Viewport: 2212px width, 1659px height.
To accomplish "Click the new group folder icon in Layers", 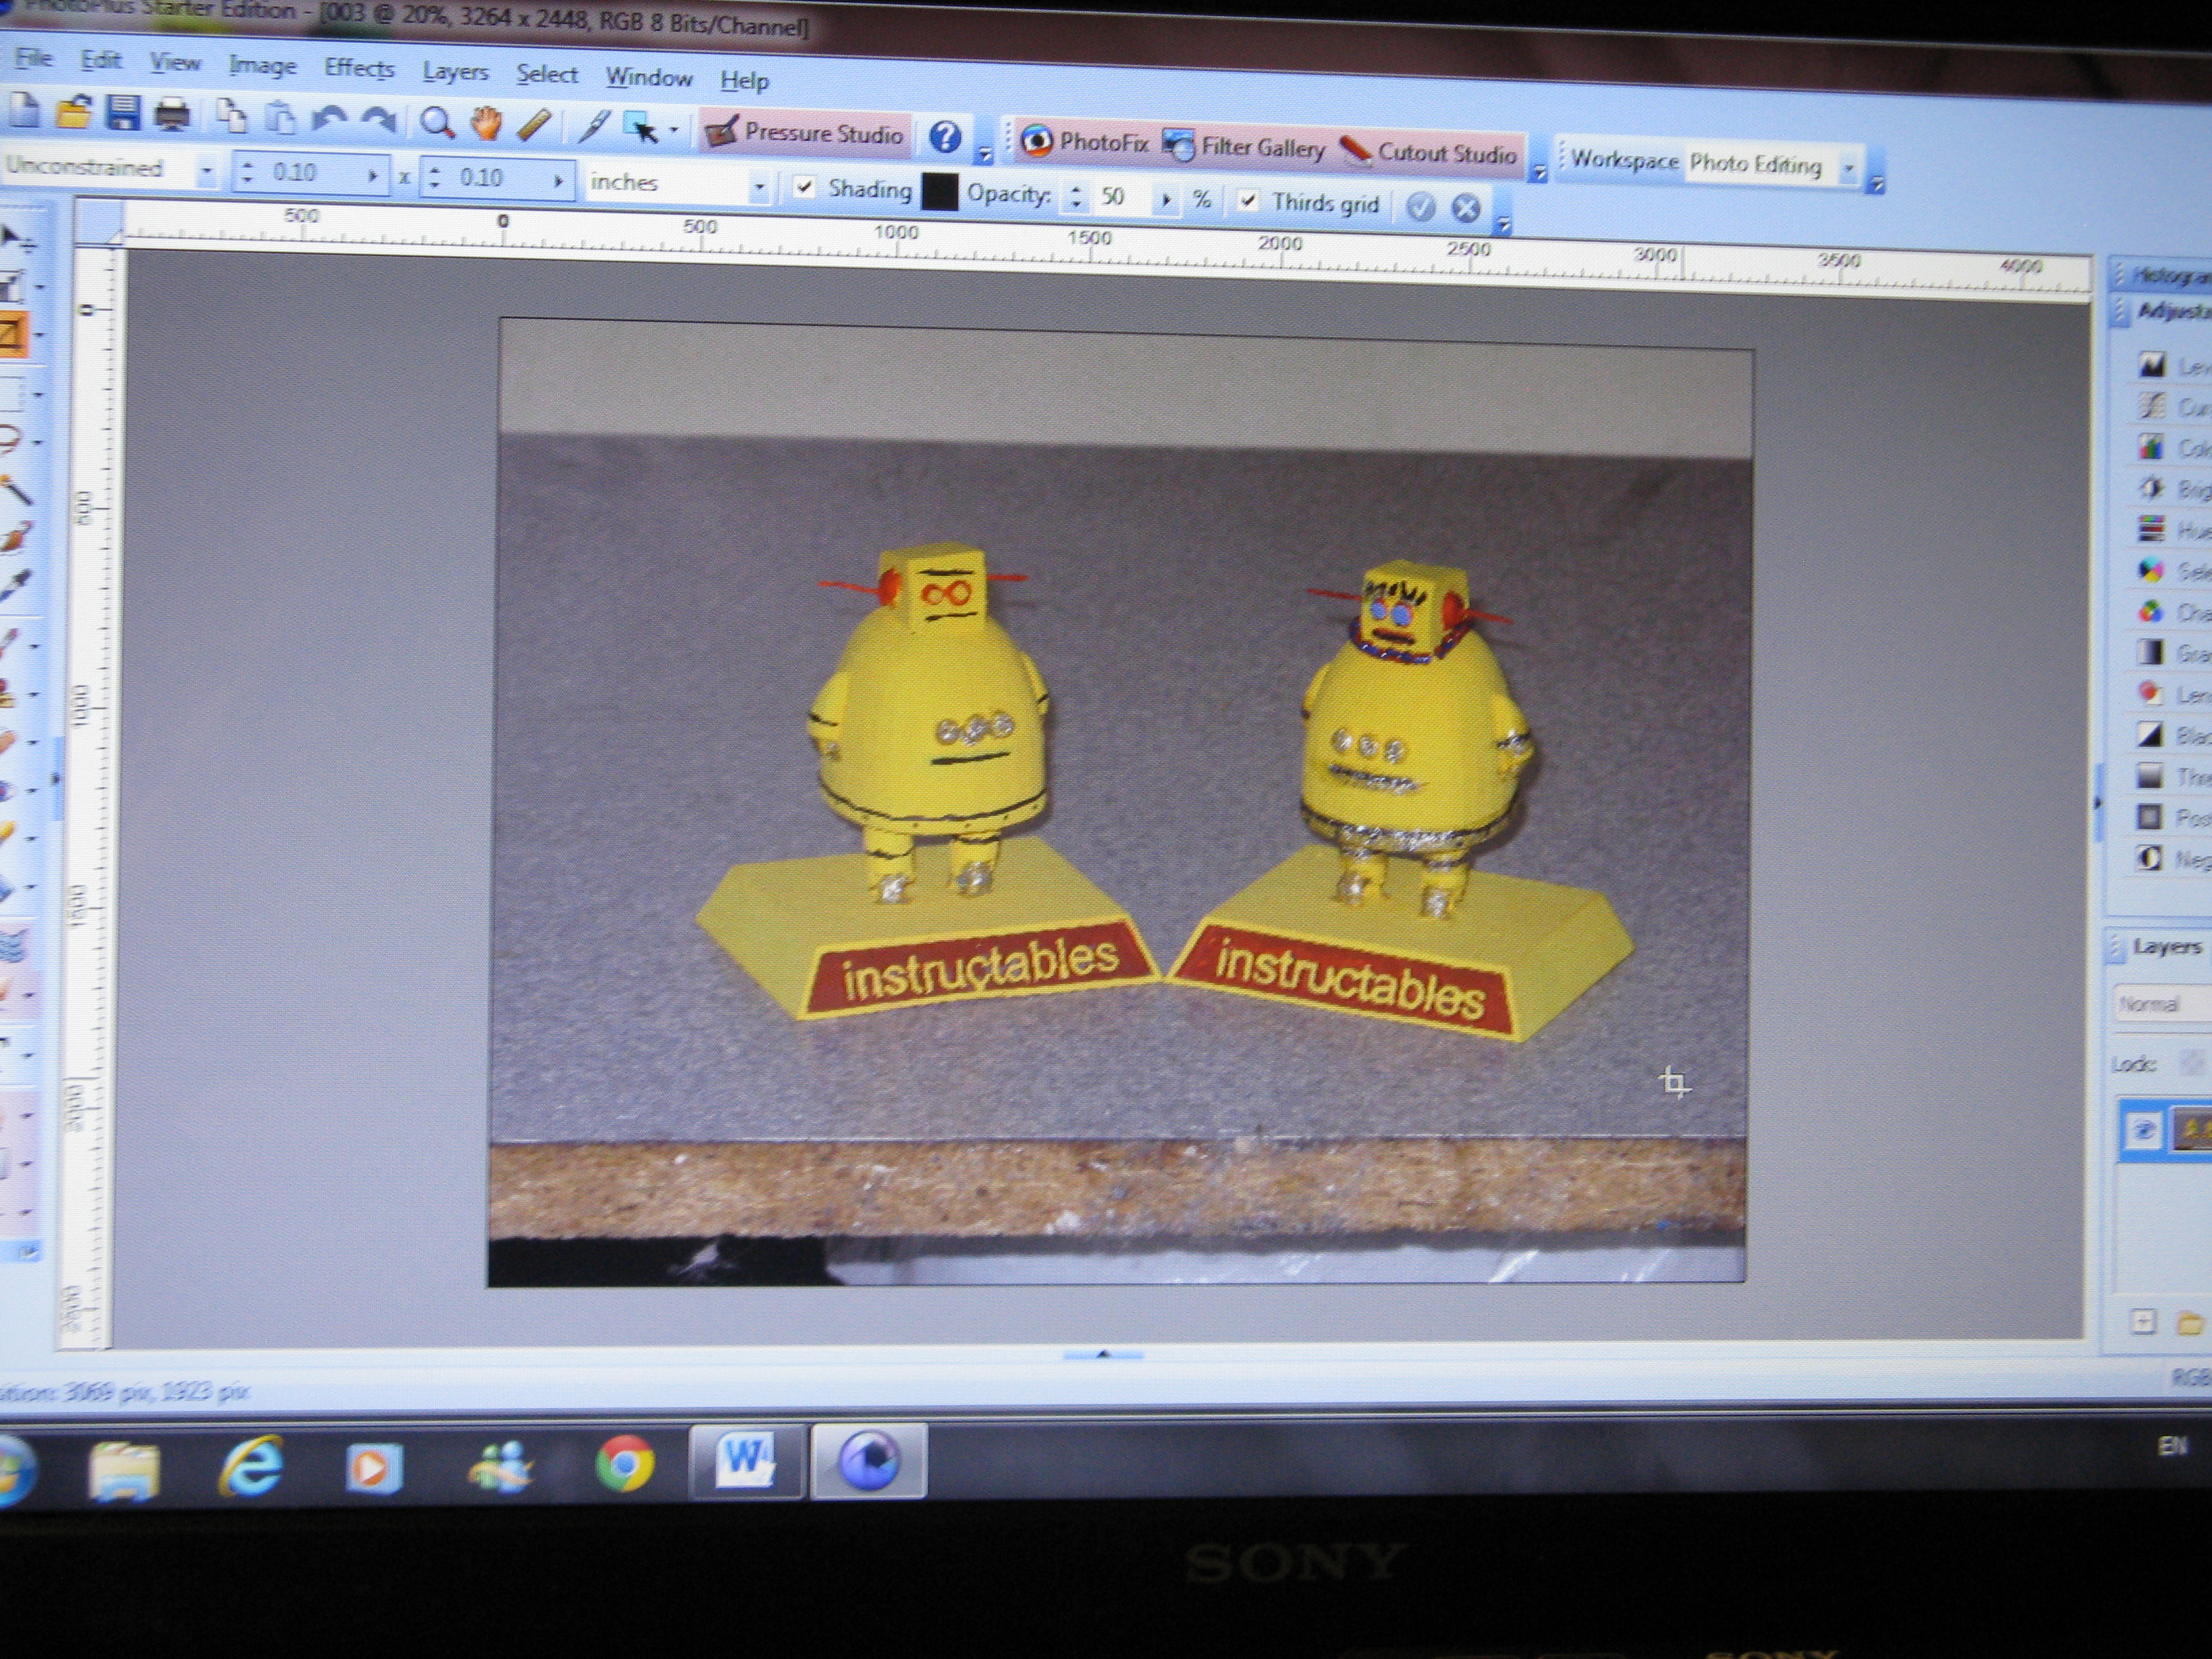I will 2190,1323.
